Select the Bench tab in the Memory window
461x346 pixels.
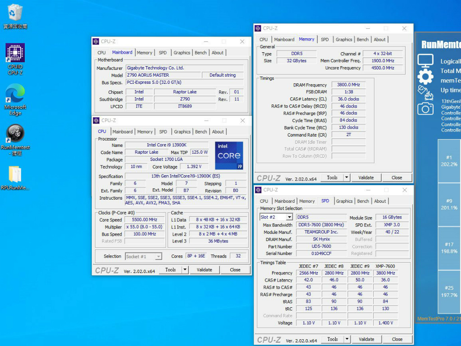362,40
